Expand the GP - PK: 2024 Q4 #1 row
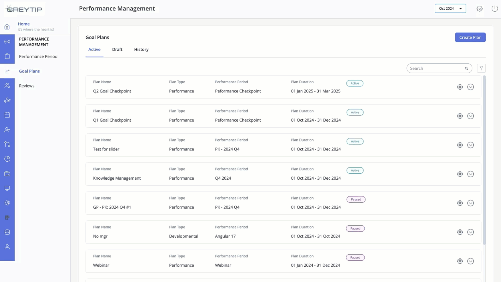This screenshot has height=282, width=501. 470,203
